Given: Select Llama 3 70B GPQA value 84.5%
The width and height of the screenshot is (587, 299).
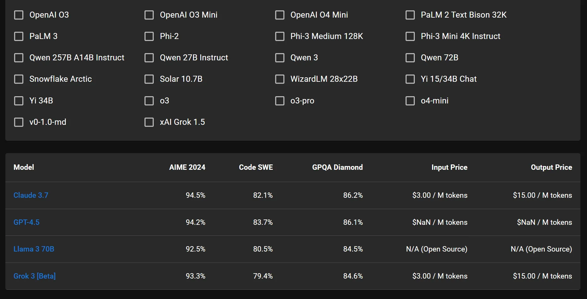Looking at the screenshot, I should coord(353,249).
